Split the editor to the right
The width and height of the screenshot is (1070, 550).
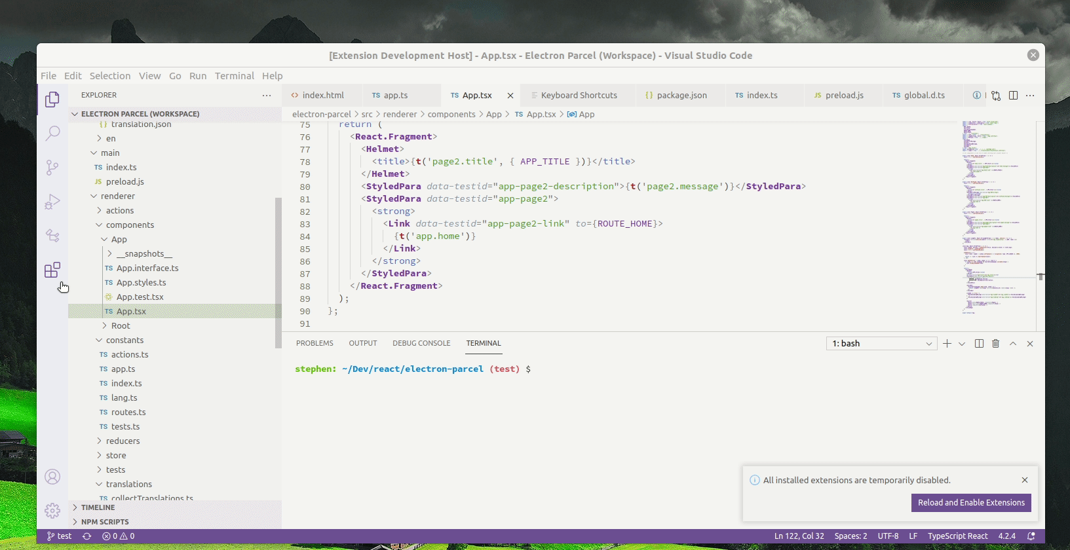(1013, 96)
